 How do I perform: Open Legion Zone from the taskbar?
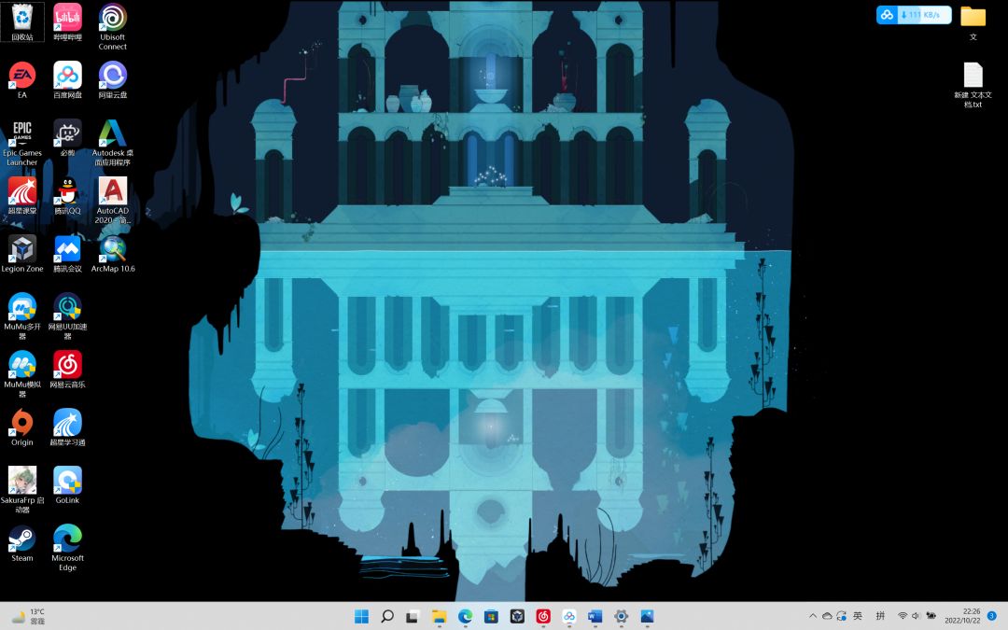(517, 617)
